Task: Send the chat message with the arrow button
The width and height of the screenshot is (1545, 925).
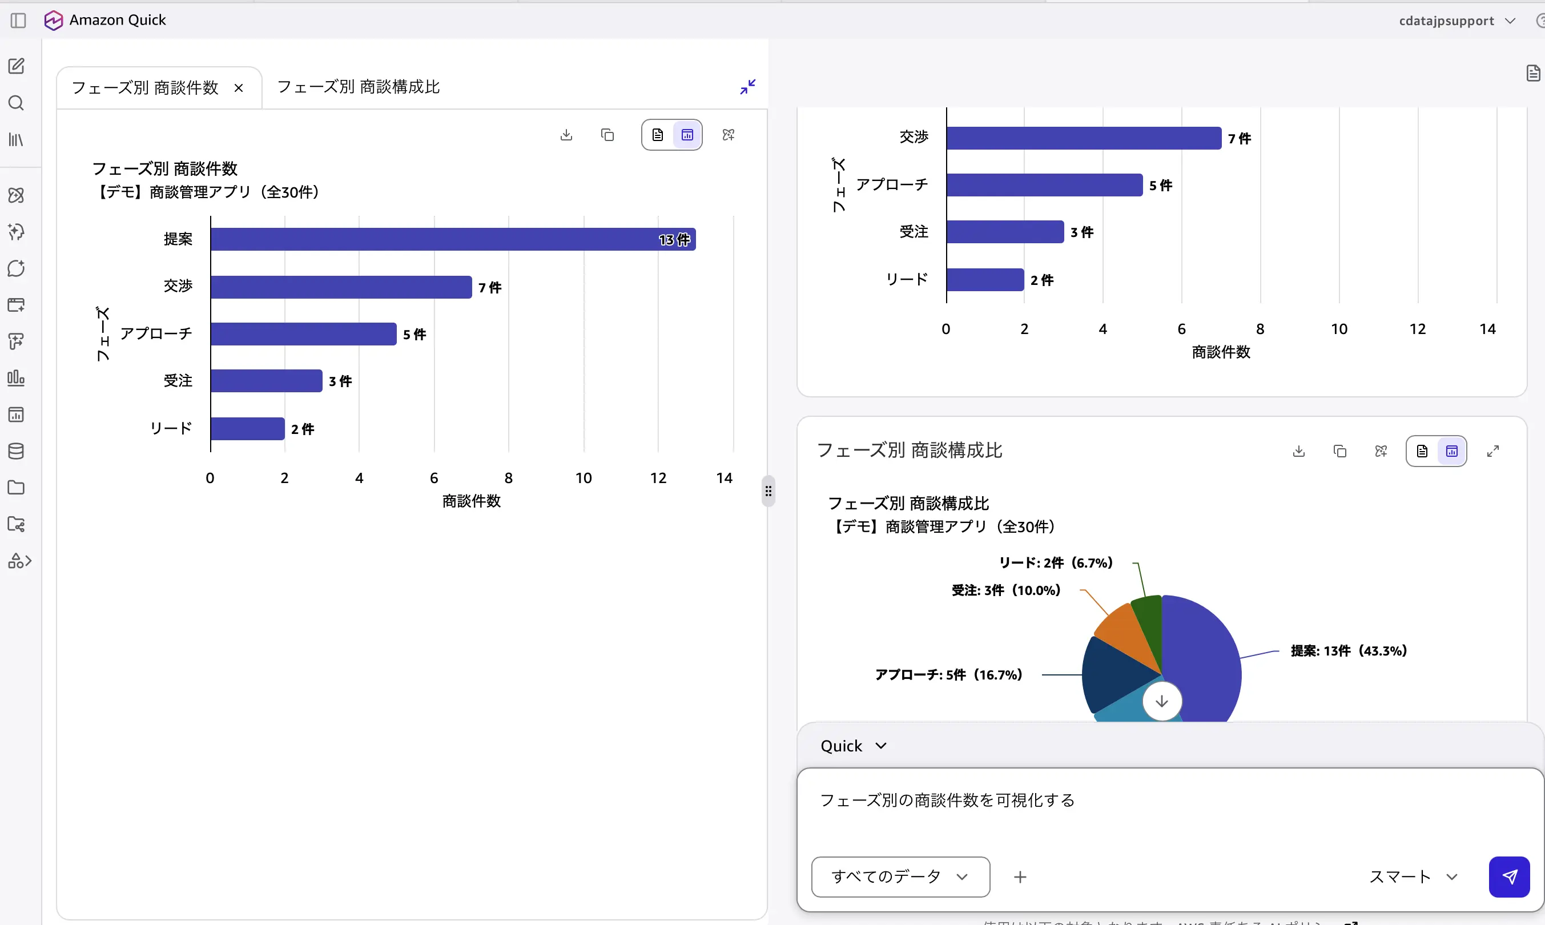Action: point(1508,876)
